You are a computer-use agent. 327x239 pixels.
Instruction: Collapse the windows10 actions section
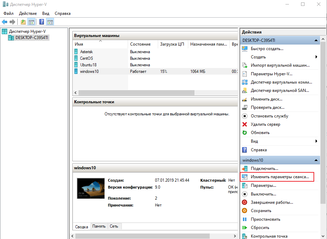(316, 160)
